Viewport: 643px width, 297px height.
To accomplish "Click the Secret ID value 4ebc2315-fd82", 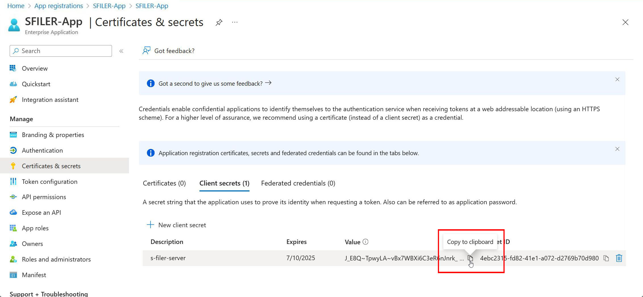I will [x=539, y=258].
